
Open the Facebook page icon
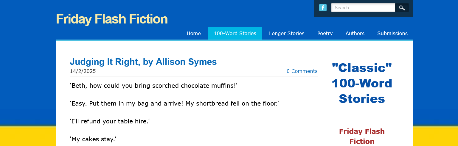323,8
